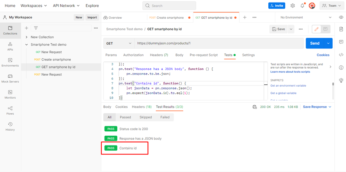Open the Documentation icon in right sidebar
Image resolution: width=346 pixels, height=172 pixels.
(341, 29)
